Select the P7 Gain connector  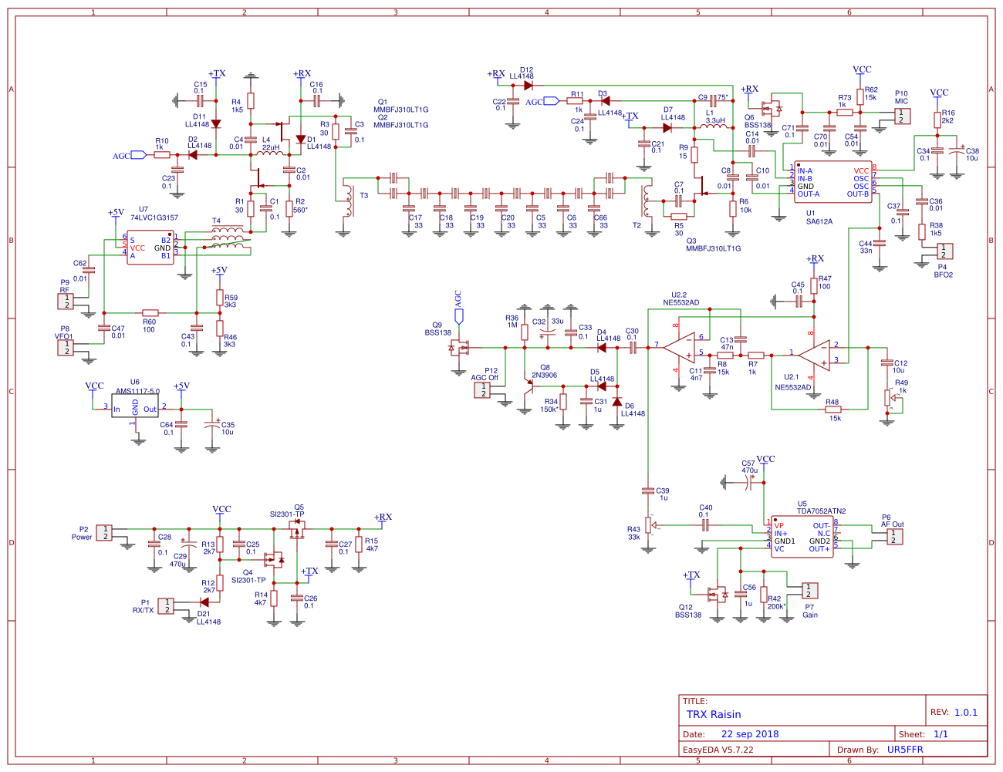pos(809,591)
